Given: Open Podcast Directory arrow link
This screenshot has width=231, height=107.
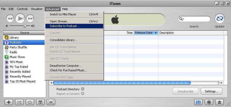Looking at the screenshot, I should pyautogui.click(x=83, y=89).
